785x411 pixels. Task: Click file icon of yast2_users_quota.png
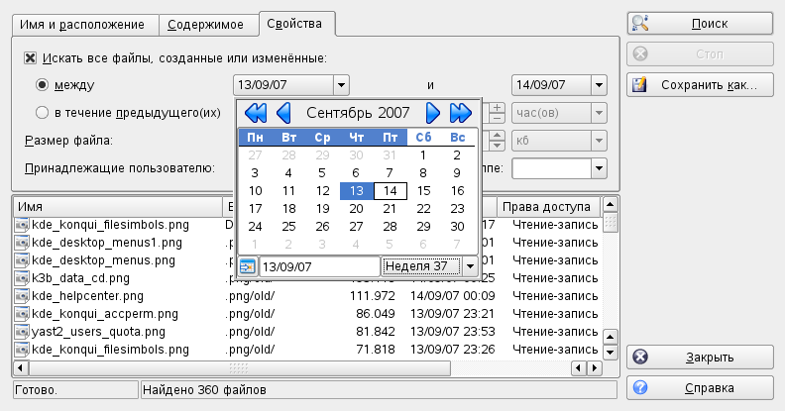point(22,331)
